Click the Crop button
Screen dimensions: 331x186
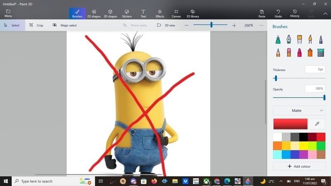coord(36,25)
